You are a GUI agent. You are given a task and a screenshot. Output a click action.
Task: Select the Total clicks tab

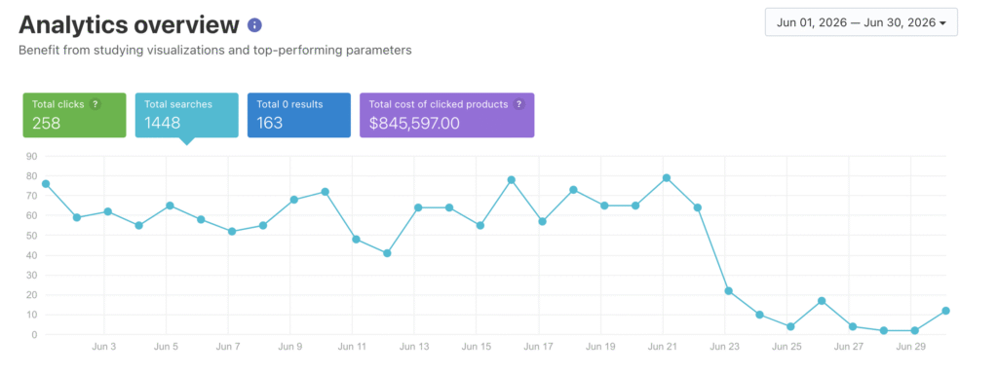tap(74, 115)
